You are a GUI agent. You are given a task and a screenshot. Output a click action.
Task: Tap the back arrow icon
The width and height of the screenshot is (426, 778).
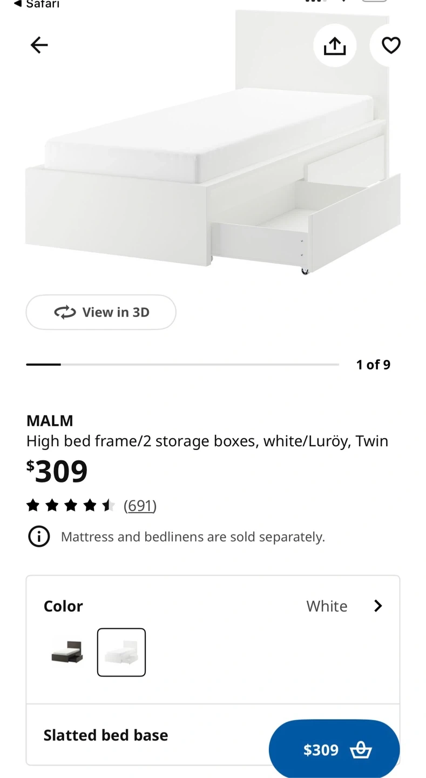(39, 45)
